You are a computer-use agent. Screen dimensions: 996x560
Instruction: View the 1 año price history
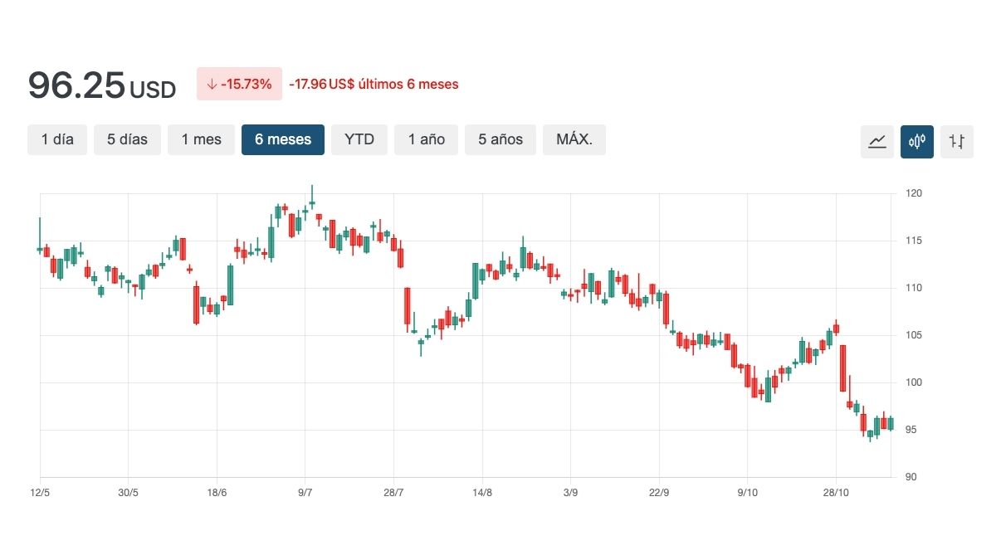click(426, 139)
